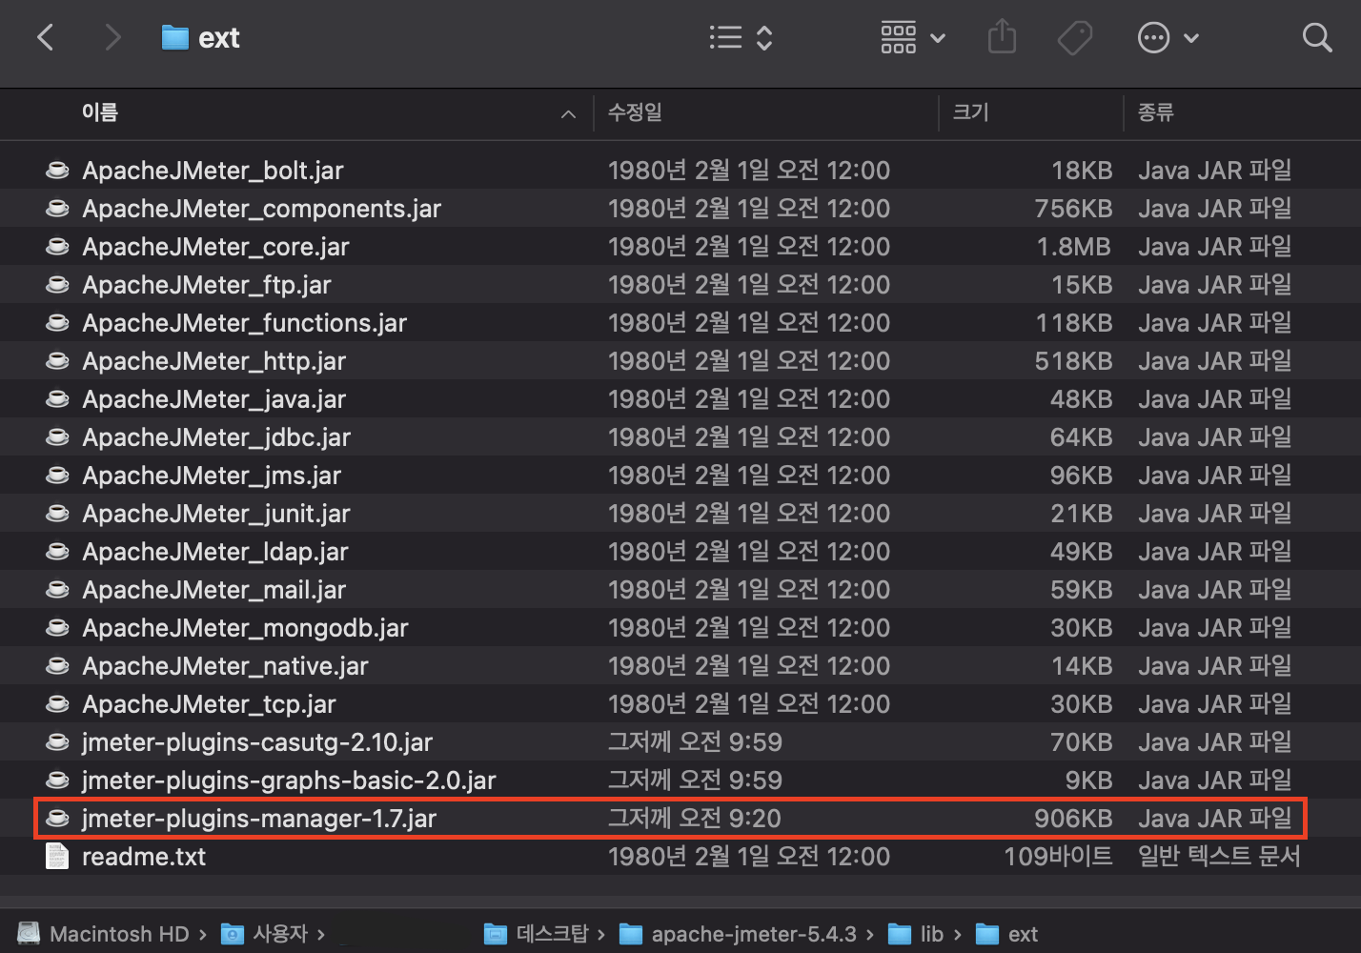1361x953 pixels.
Task: Select the jar icon of ApacheJMeter_ftp.jar
Action: tap(57, 285)
